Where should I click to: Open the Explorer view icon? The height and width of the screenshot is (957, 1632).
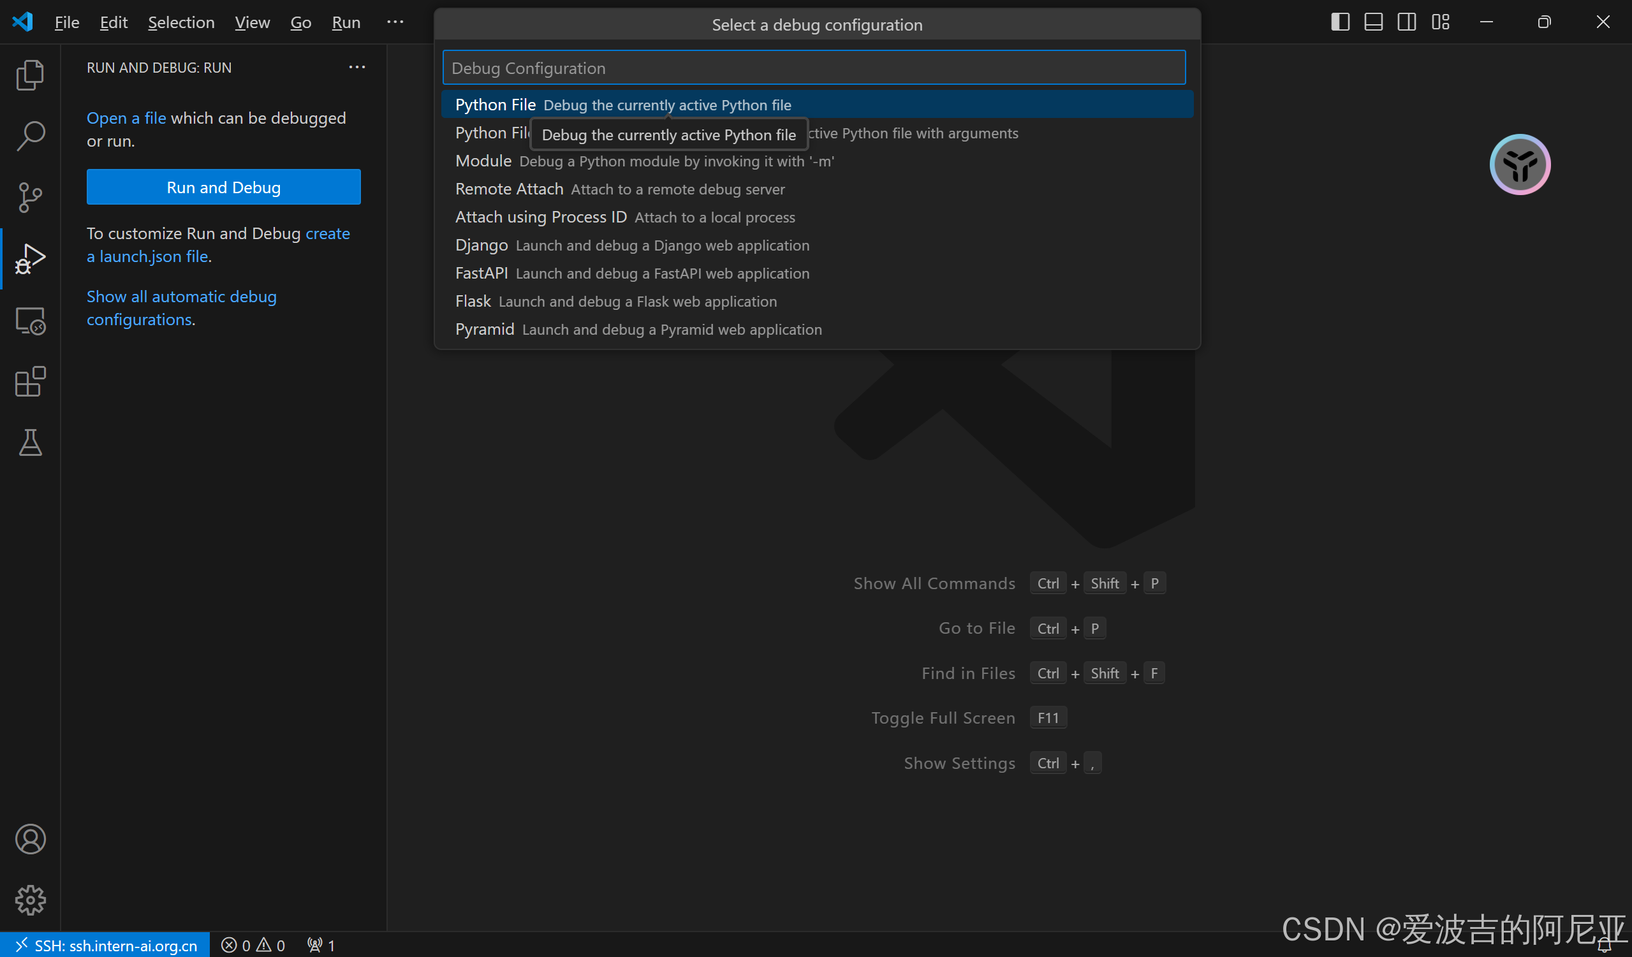coord(30,75)
